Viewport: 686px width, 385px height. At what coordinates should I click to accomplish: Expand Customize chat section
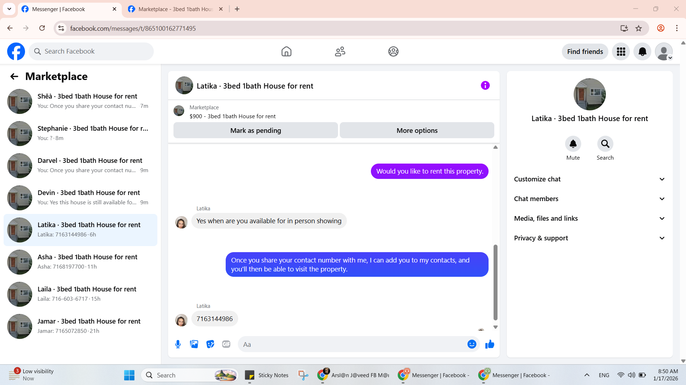(x=589, y=179)
